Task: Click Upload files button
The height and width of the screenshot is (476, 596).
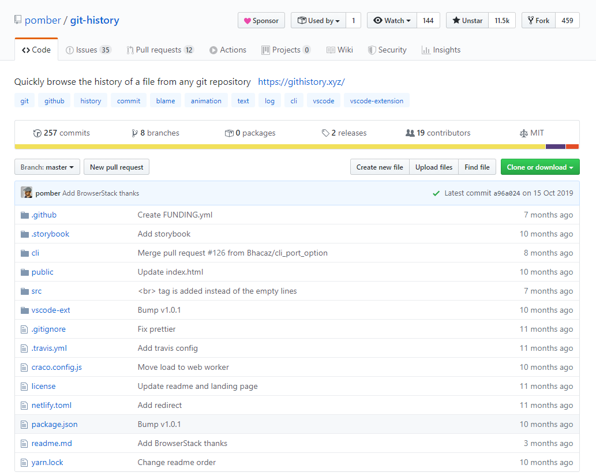Action: pyautogui.click(x=434, y=167)
